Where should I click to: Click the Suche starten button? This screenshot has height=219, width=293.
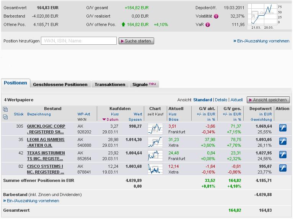pos(136,41)
